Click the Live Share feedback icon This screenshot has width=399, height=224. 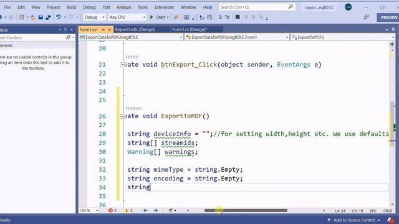click(x=366, y=17)
